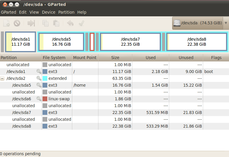
Task: Click the lock key icon for /dev/sda6
Action: [x=39, y=99]
